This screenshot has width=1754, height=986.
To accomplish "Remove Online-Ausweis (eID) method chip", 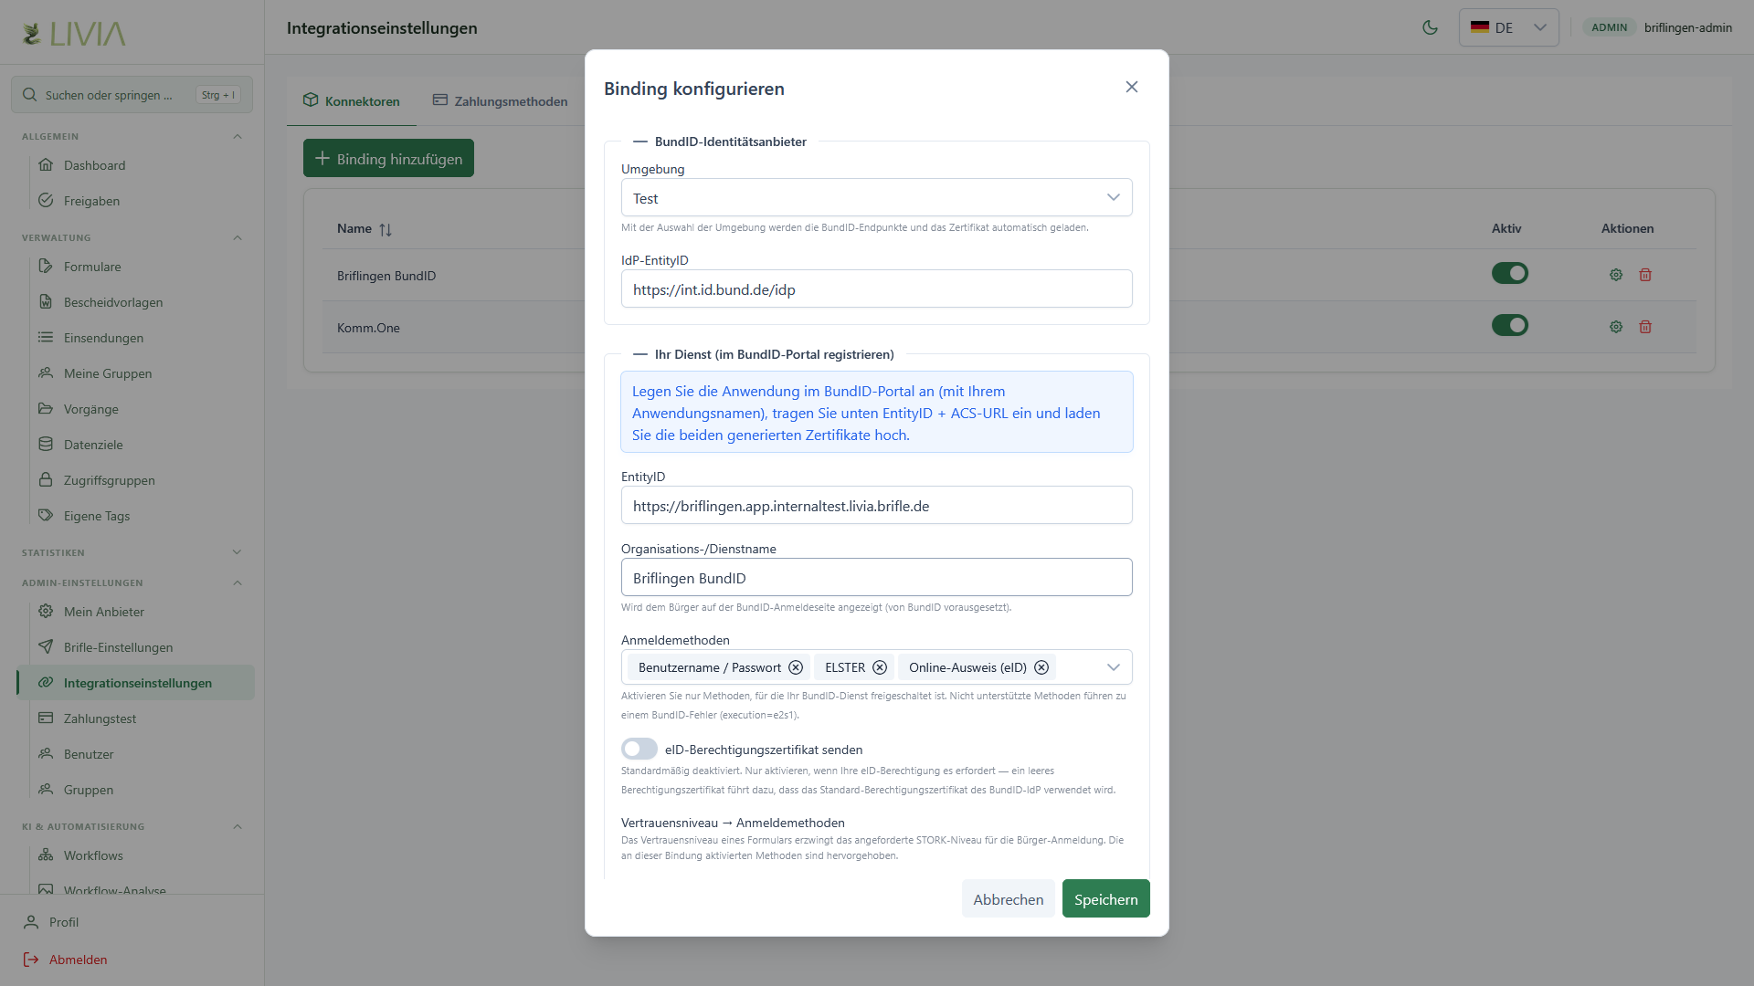I will point(1041,667).
